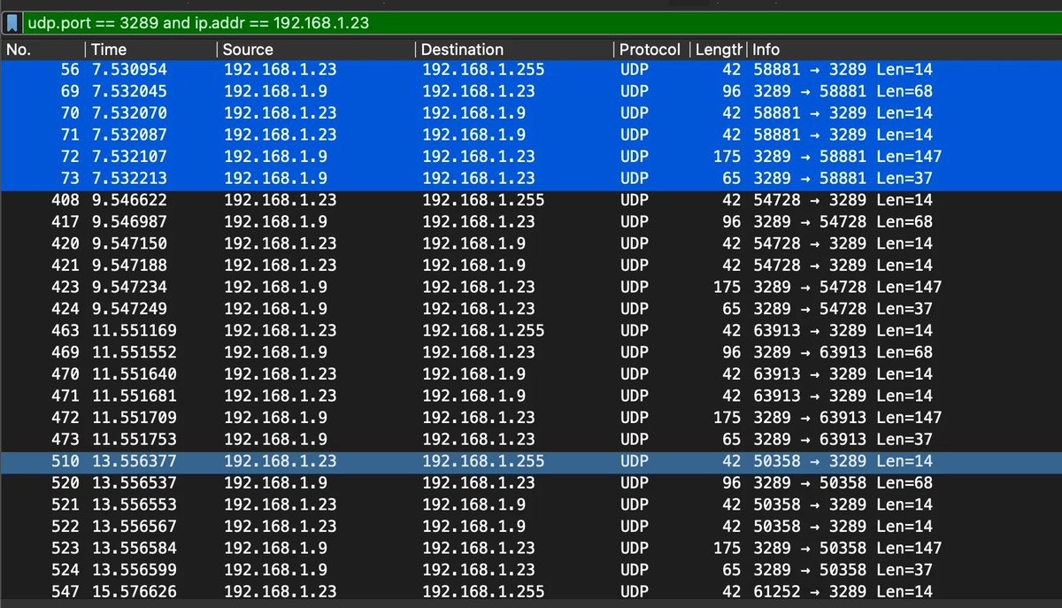Screen dimensions: 1062x608
Task: Select packet number 470
Action: (x=531, y=373)
